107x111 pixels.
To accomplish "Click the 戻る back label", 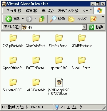I will tap(16, 19).
